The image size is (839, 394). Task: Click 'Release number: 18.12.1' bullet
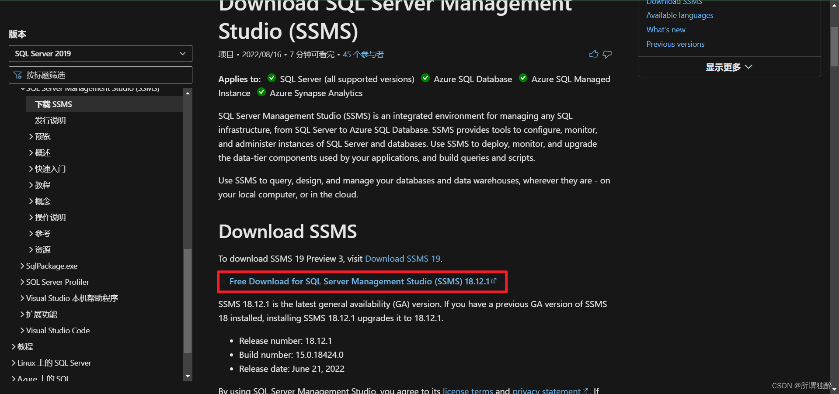[285, 341]
